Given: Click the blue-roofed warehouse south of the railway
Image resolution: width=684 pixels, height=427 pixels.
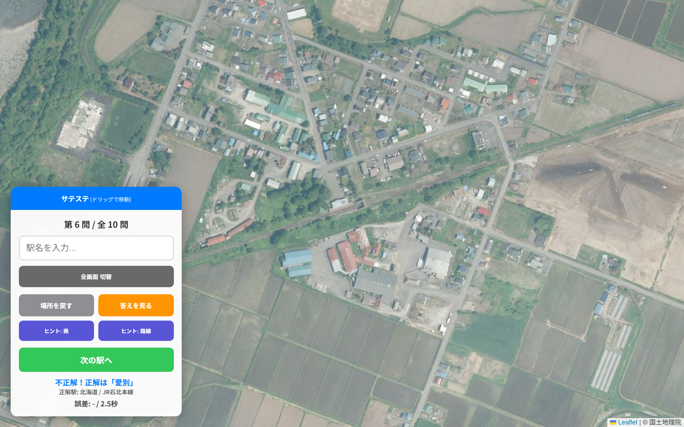Looking at the screenshot, I should (297, 263).
